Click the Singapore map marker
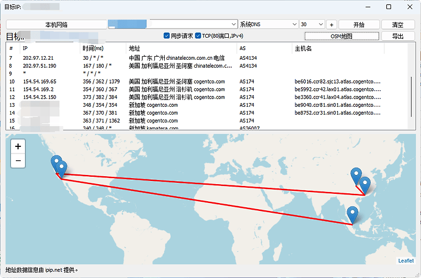This screenshot has width=421, height=278. coord(352,215)
